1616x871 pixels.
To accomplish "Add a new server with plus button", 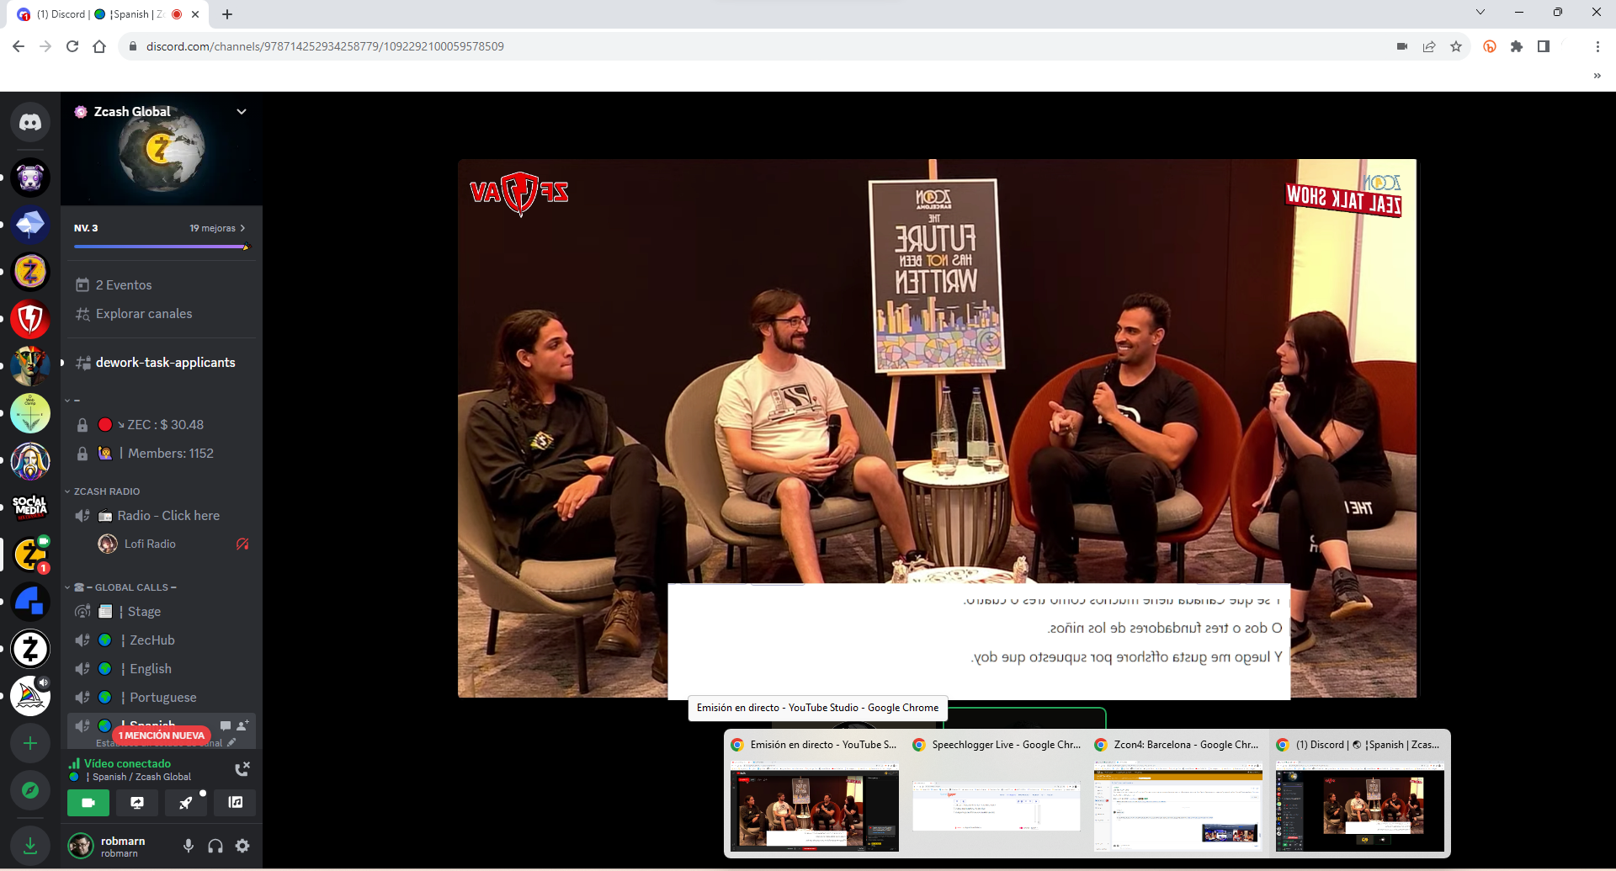I will click(x=30, y=743).
